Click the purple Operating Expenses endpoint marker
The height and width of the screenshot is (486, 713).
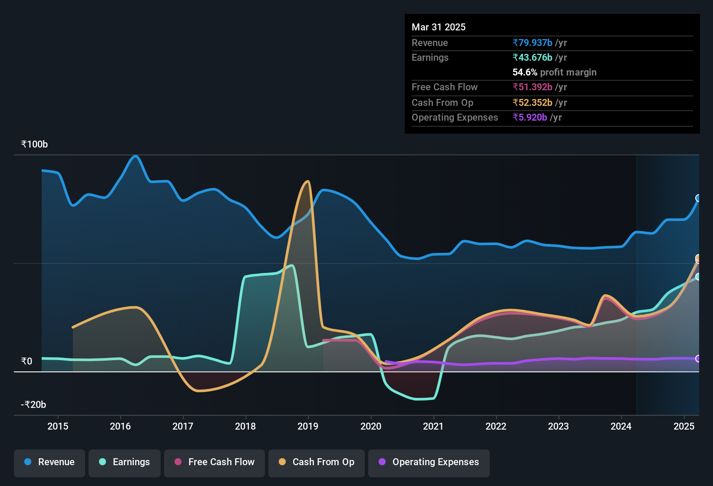[698, 359]
